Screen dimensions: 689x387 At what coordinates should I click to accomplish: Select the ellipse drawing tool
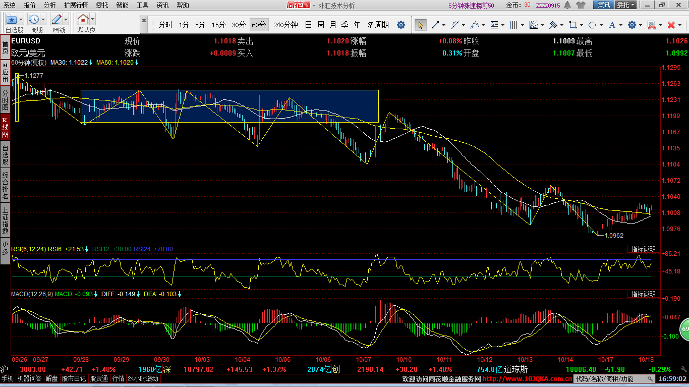tap(592, 25)
